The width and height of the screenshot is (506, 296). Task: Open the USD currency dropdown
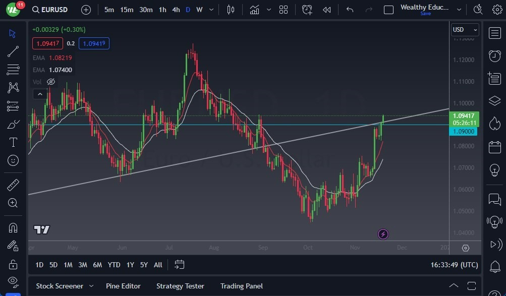[x=464, y=29]
